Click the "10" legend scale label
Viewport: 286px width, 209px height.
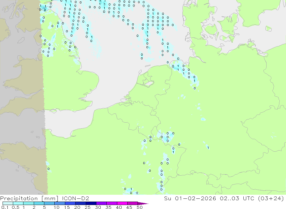pyautogui.click(x=57, y=207)
